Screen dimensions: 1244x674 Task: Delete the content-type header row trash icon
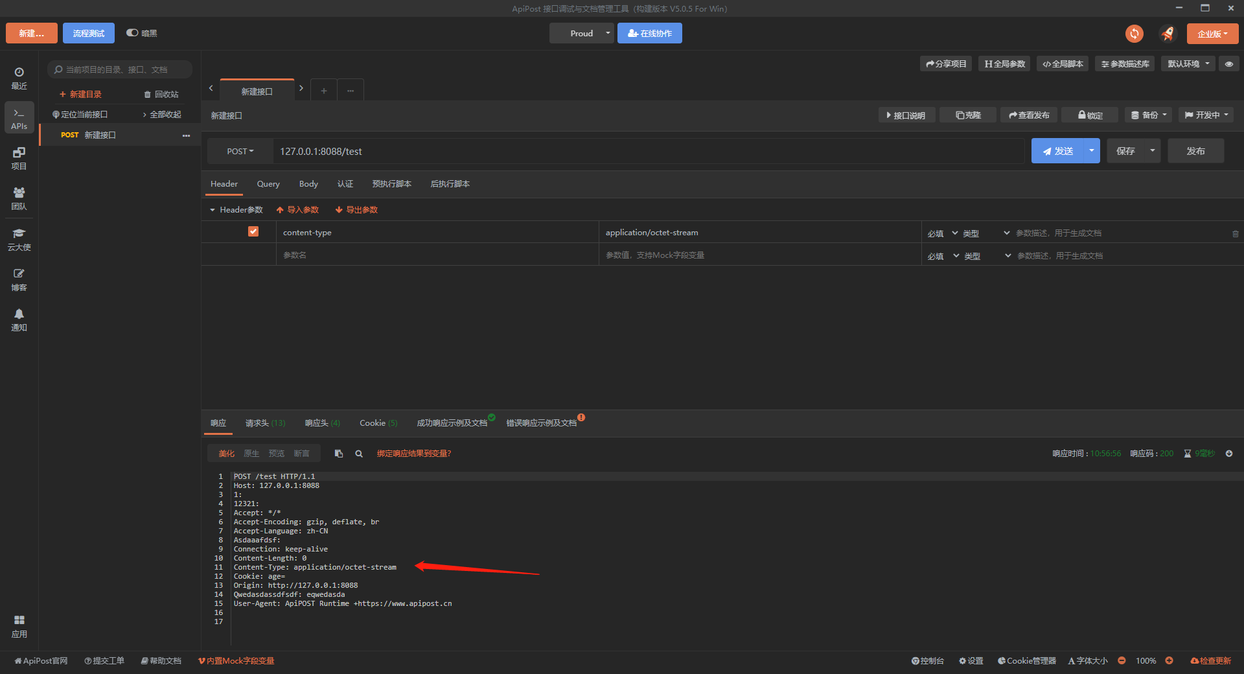point(1235,233)
